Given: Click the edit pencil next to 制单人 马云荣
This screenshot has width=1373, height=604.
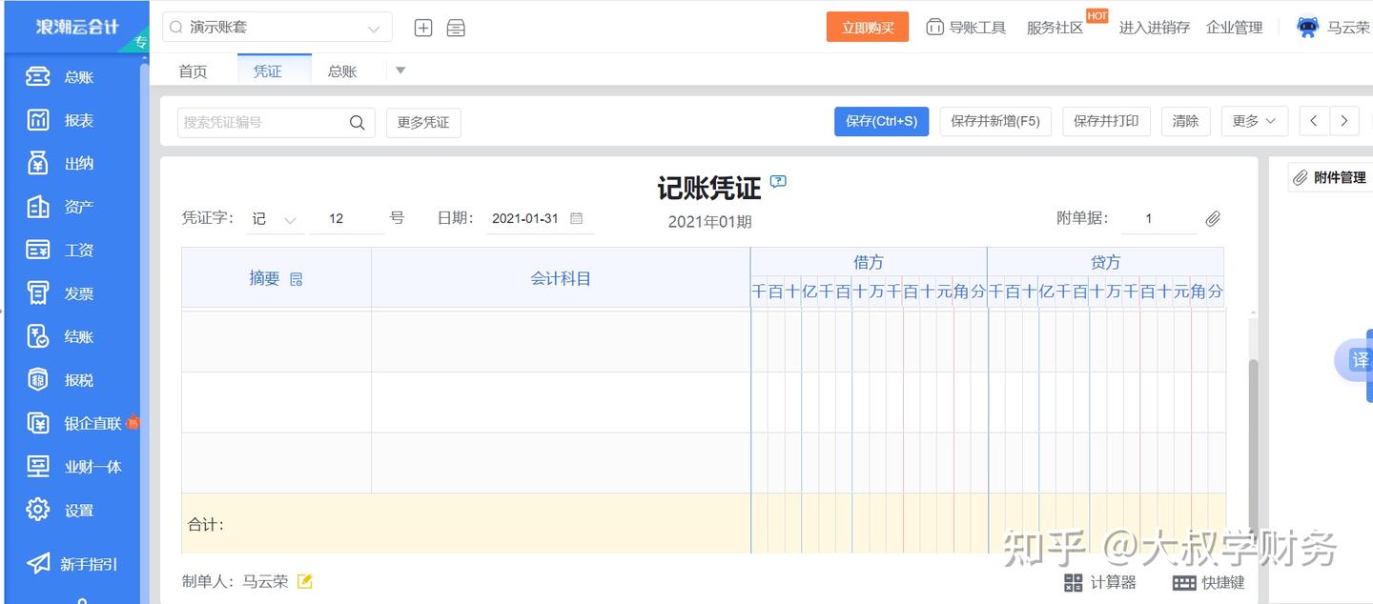Looking at the screenshot, I should [x=304, y=580].
